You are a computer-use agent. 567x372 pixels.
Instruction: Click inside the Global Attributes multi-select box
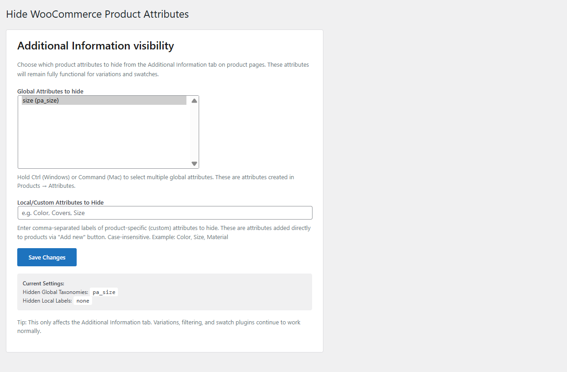[x=104, y=136]
